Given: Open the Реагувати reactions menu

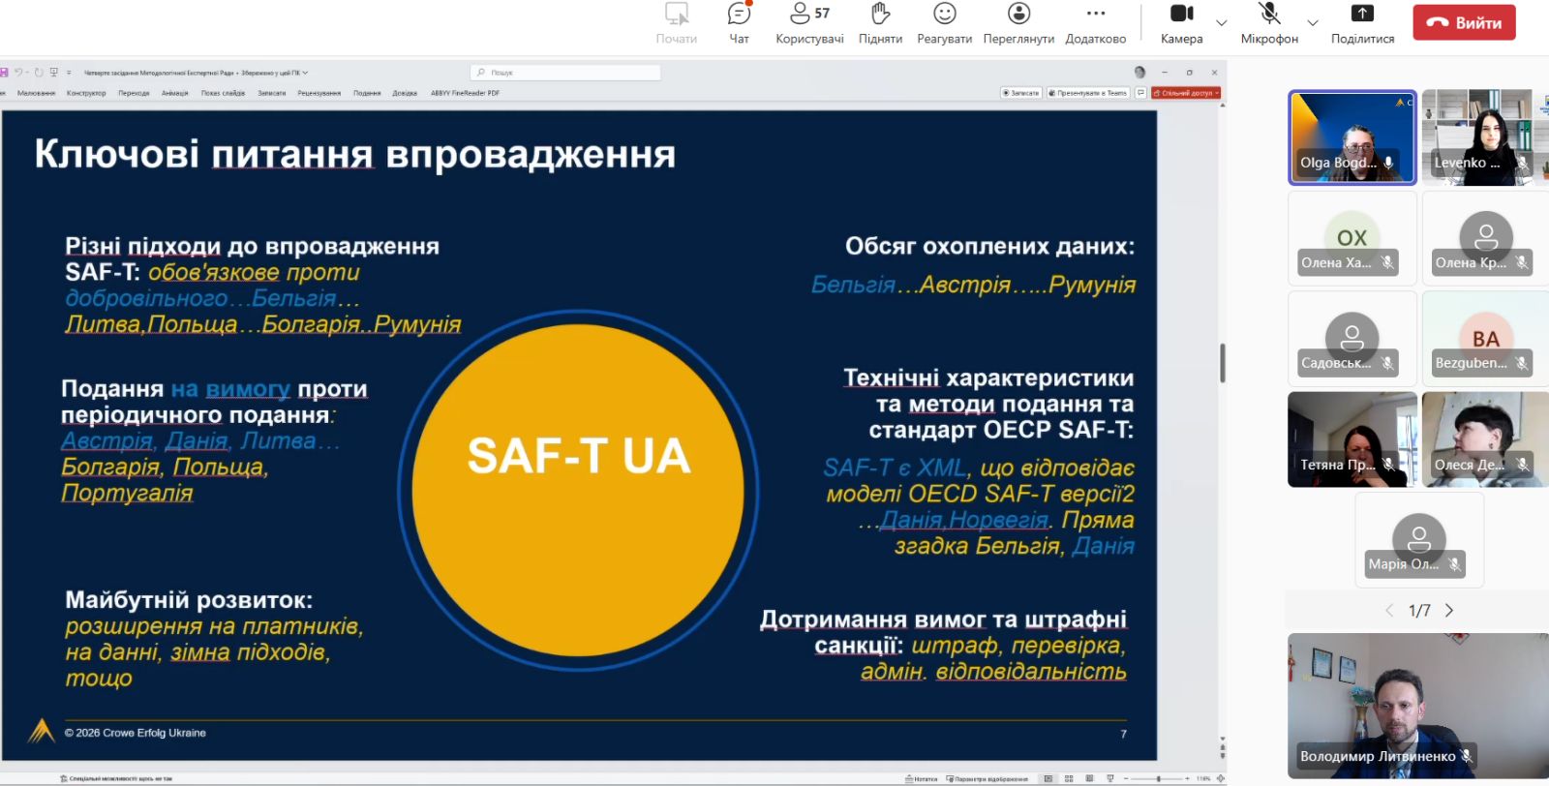Looking at the screenshot, I should (x=944, y=23).
